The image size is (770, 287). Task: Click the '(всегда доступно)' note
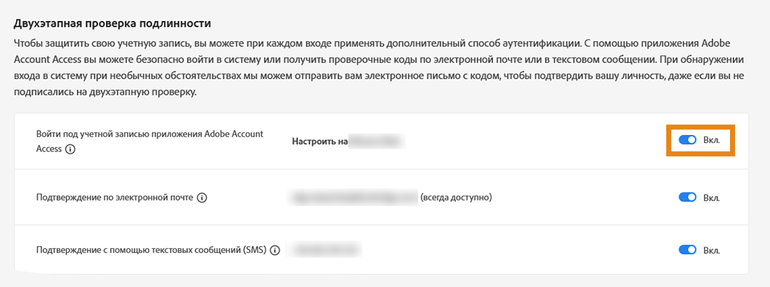tap(456, 198)
